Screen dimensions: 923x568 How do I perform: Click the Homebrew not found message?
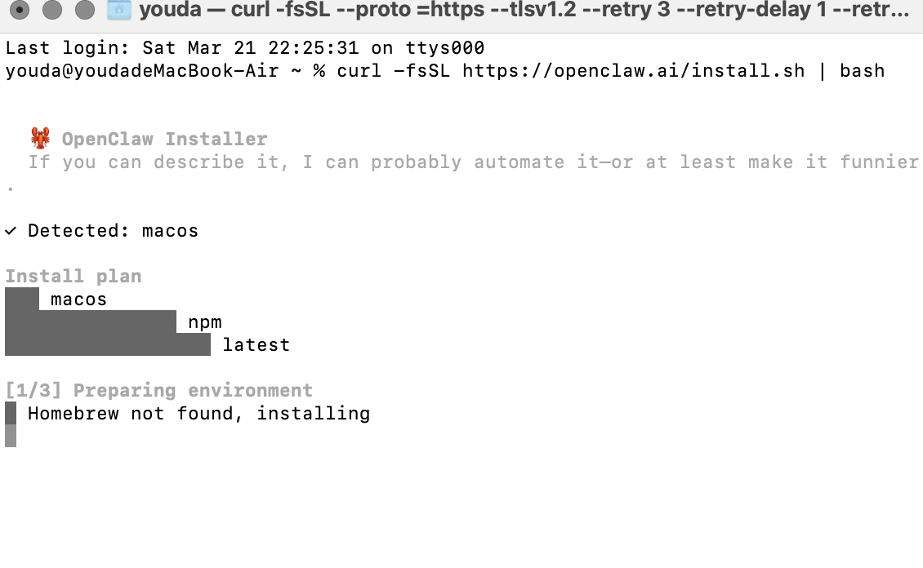[198, 414]
